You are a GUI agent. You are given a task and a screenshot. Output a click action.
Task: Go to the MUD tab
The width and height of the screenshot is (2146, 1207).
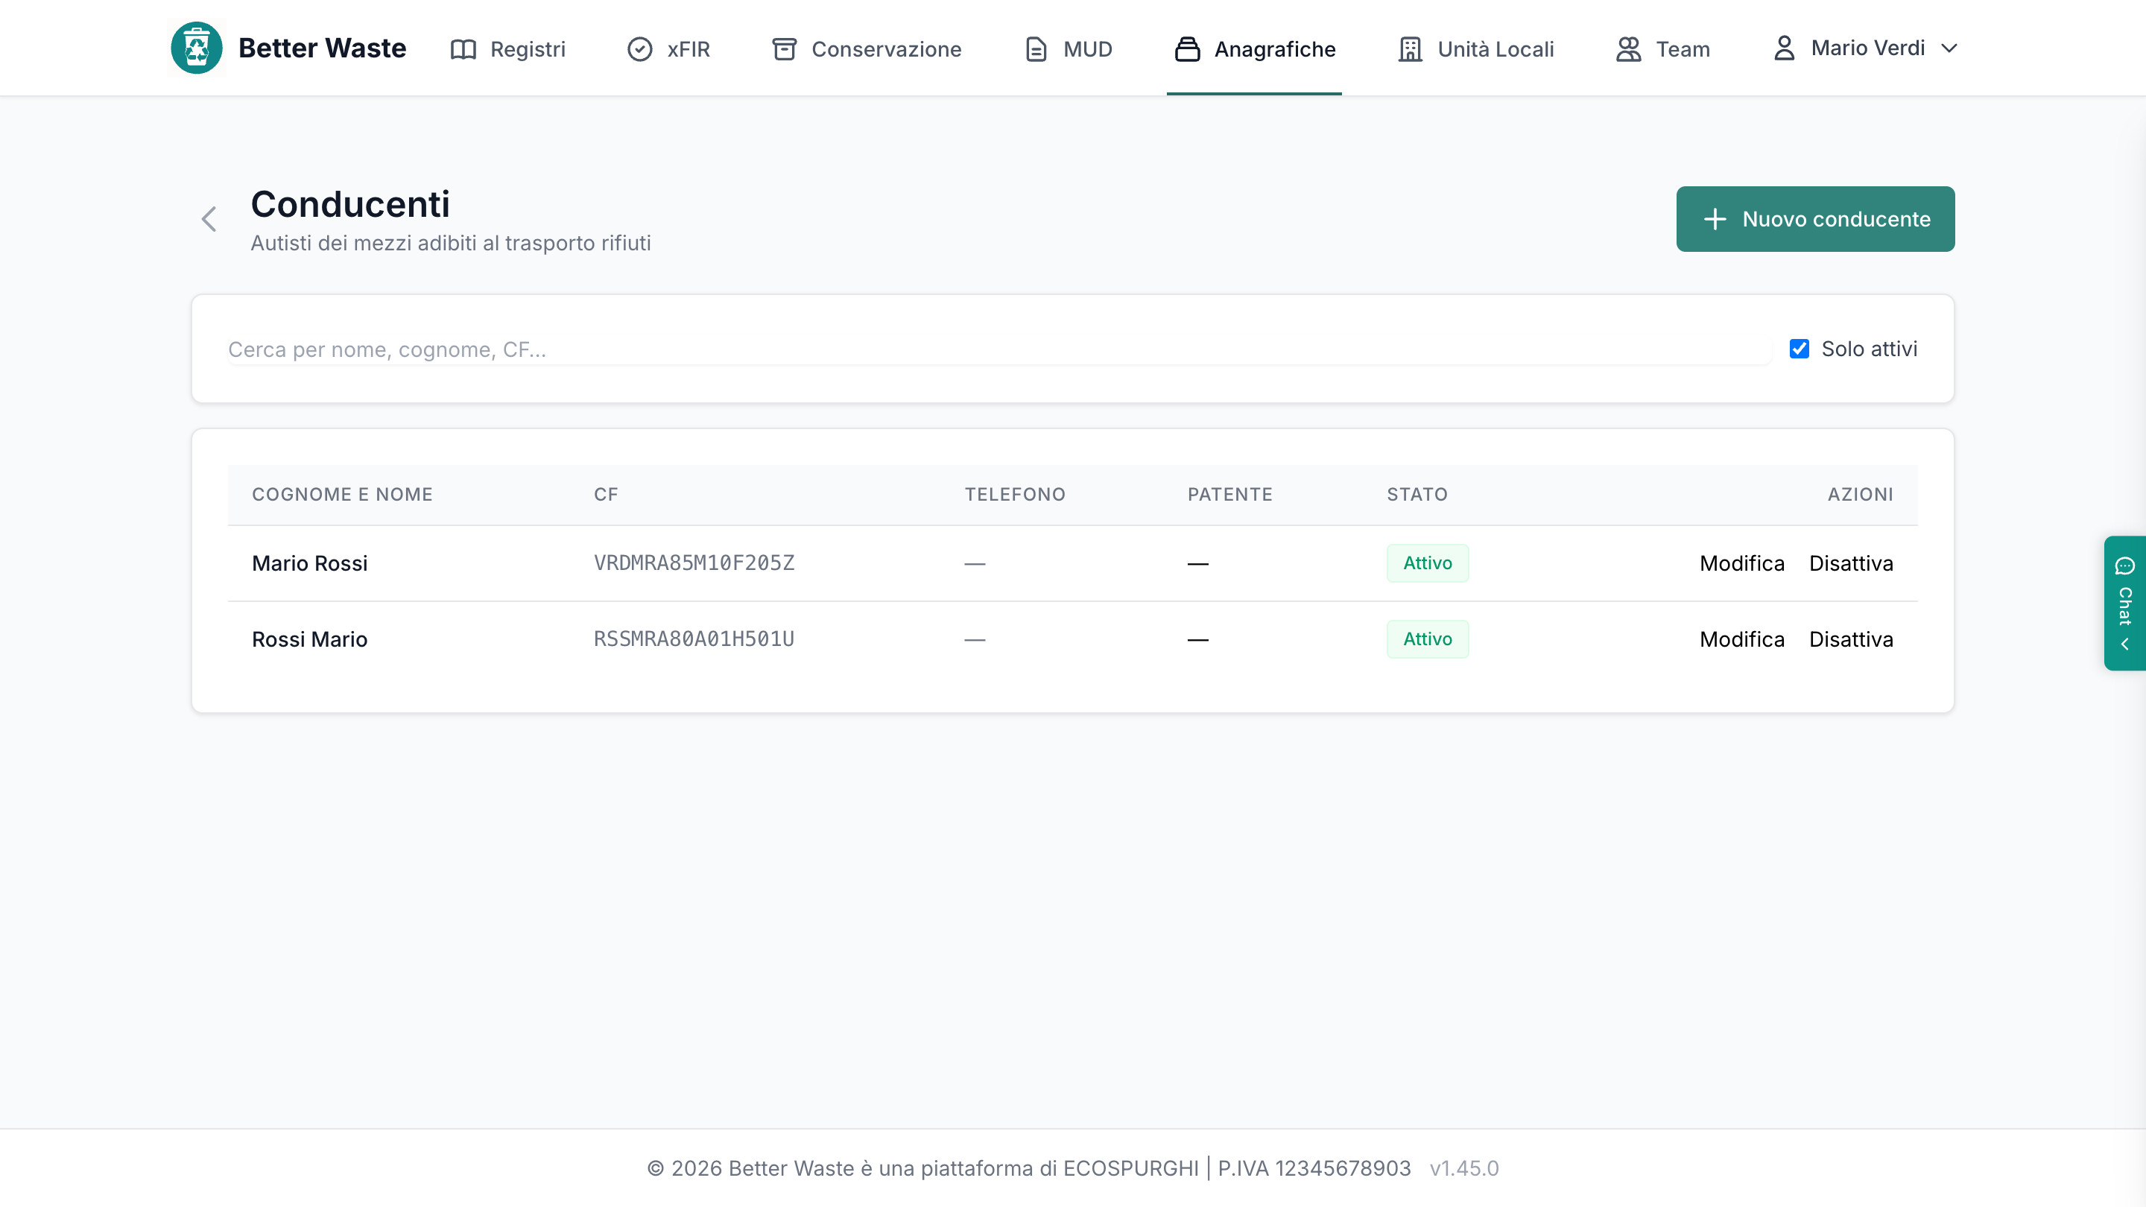(1068, 49)
